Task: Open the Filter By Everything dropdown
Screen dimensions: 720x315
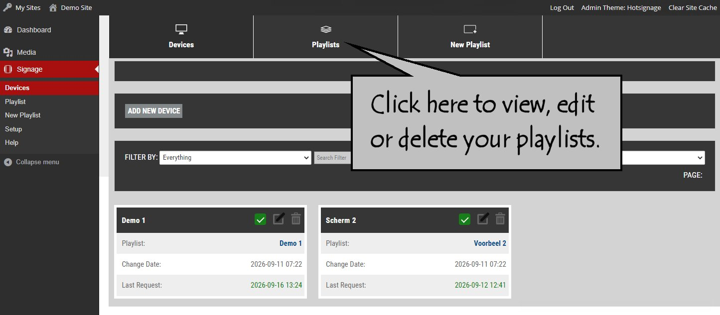Action: [x=235, y=158]
